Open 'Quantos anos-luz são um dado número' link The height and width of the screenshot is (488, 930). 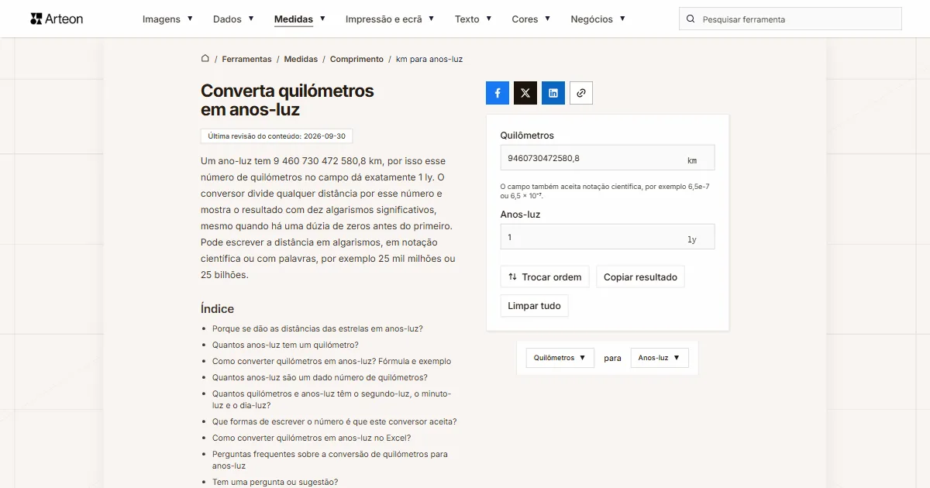(x=320, y=377)
